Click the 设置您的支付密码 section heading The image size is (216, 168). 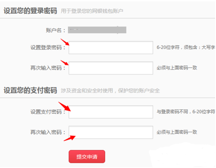(x=30, y=90)
